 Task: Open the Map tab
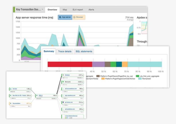click(x=65, y=9)
